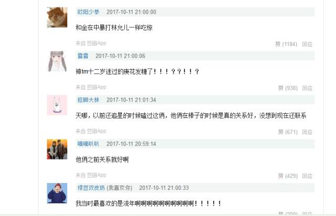Visit the profile of 抠脚大妹
Screen dimensions: 336x216
pos(88,100)
